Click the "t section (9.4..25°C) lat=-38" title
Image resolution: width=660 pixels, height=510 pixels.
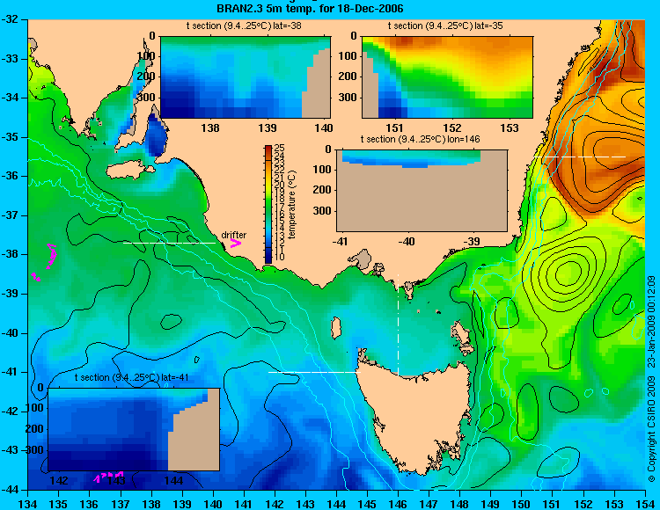[x=244, y=25]
